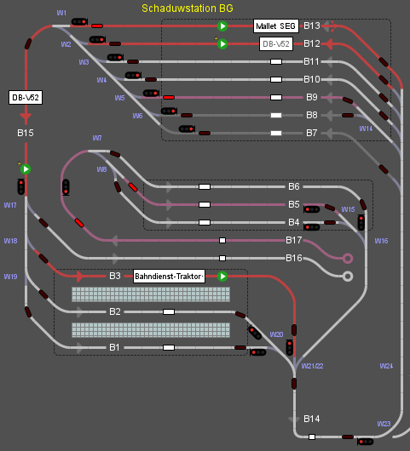Click the block B10 indicator box
The width and height of the screenshot is (410, 451).
pos(276,80)
